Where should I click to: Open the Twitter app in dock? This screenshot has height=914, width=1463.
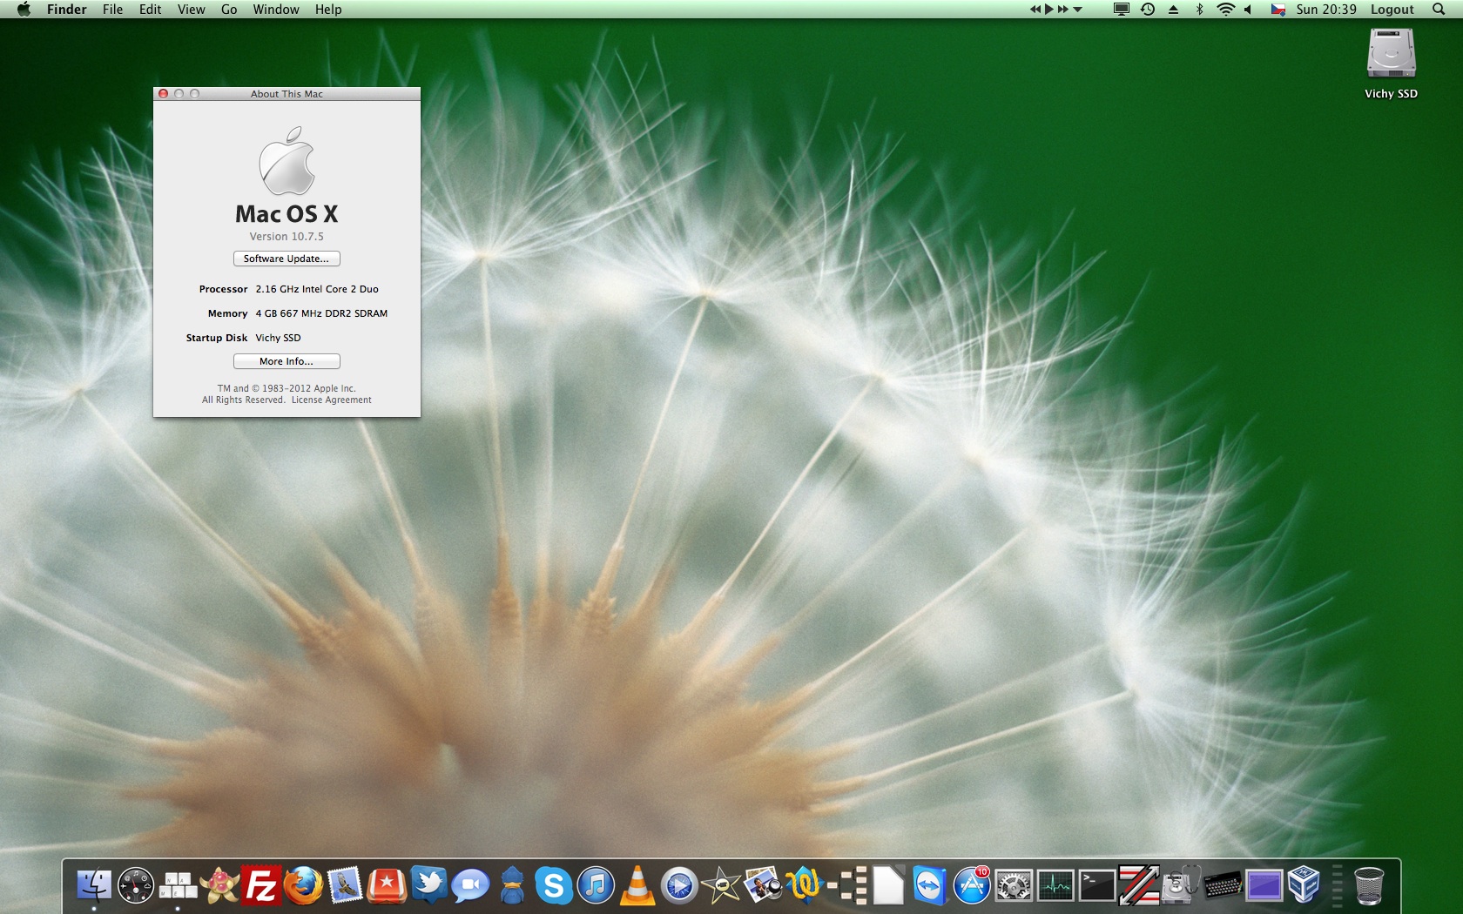[428, 886]
